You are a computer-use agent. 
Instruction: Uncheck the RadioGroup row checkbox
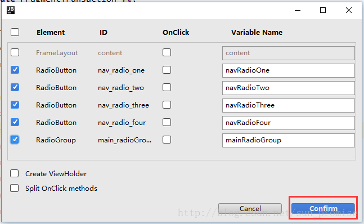click(x=15, y=140)
